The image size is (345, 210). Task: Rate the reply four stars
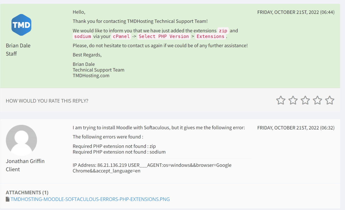coord(317,100)
